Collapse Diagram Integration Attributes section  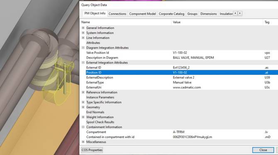(83, 48)
